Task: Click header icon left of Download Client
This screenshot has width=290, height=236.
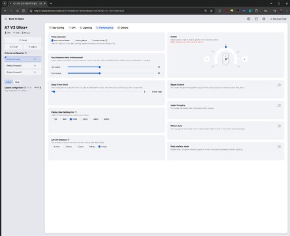Action: (264, 19)
